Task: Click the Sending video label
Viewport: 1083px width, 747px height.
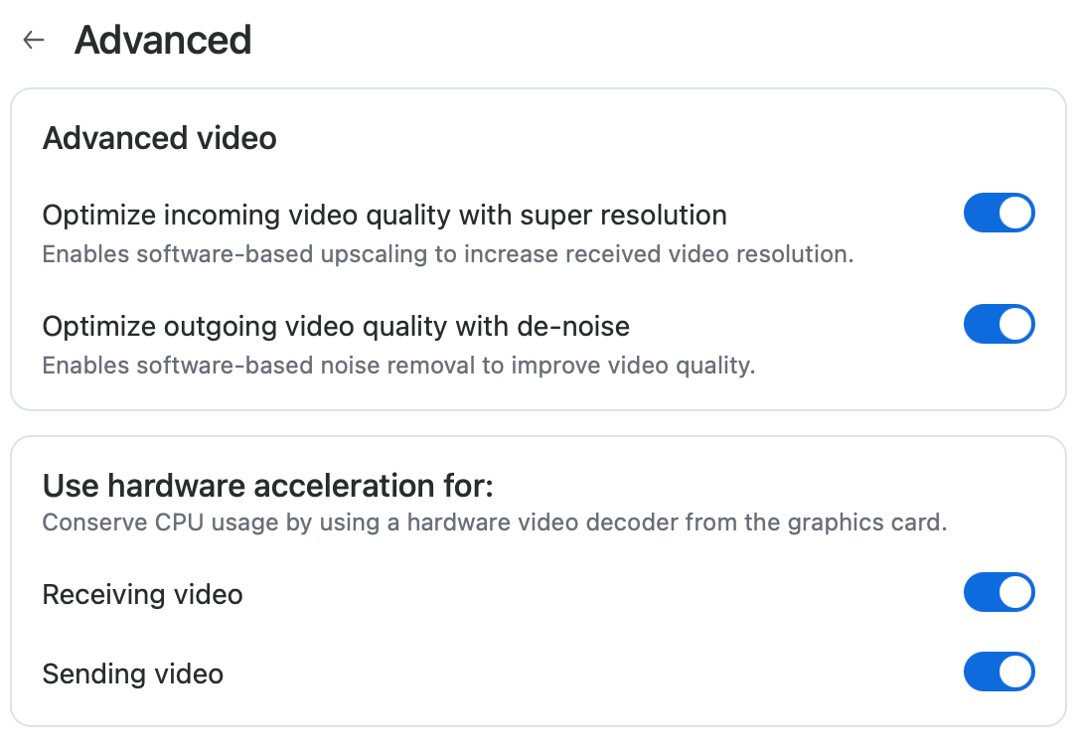Action: 133,673
